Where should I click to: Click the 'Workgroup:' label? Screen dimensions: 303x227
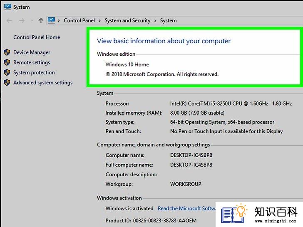(119, 184)
